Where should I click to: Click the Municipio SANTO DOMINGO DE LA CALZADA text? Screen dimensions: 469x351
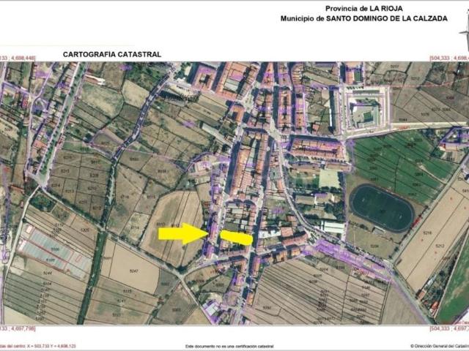tap(363, 19)
